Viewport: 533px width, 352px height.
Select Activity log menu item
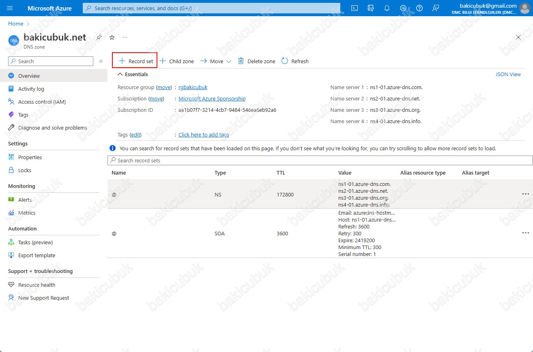pos(54,89)
